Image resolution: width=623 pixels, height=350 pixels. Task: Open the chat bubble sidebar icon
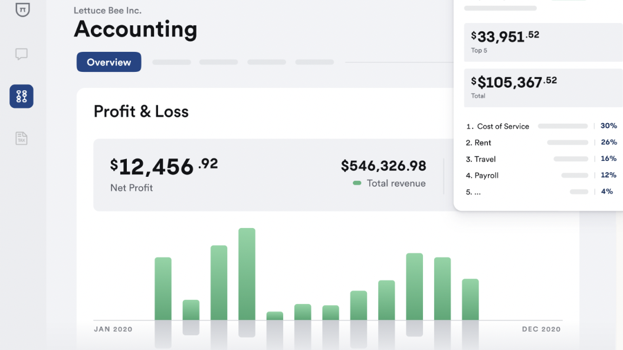21,54
